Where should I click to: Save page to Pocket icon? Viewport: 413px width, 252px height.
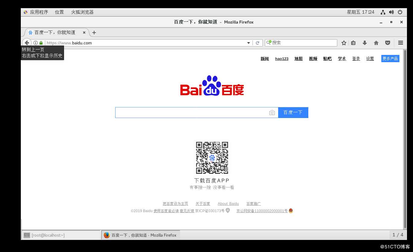coord(388,43)
